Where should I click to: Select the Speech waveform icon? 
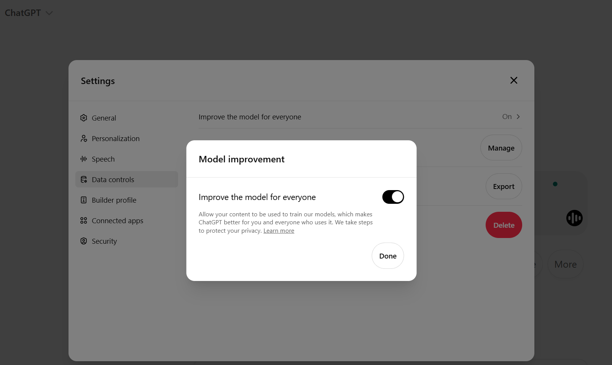84,159
